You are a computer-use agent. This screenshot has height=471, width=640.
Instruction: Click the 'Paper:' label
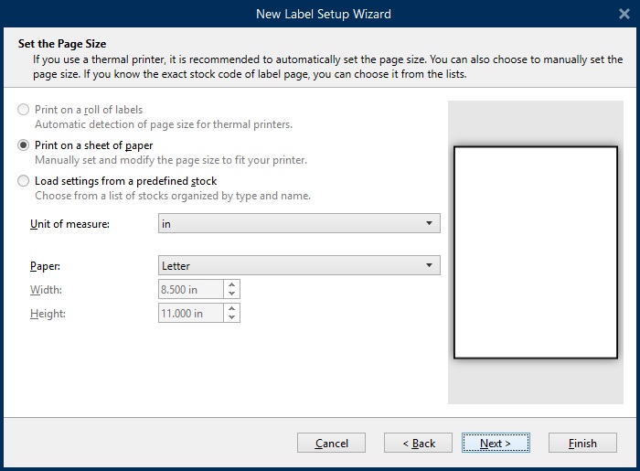click(45, 266)
